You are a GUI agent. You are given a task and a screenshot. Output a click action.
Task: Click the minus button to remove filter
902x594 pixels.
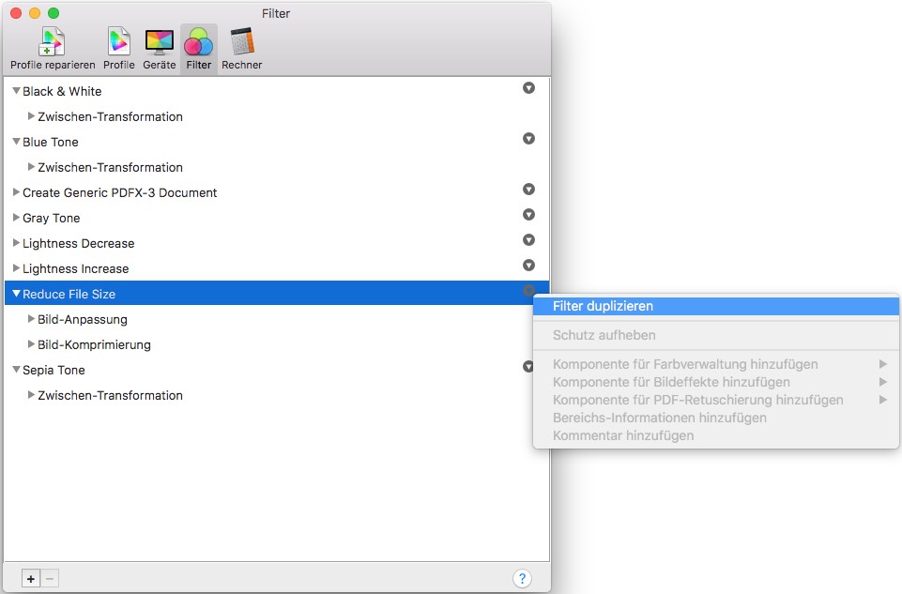pyautogui.click(x=51, y=579)
